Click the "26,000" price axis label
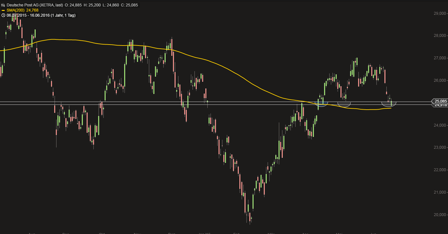This screenshot has width=448, height=234. pos(440,80)
